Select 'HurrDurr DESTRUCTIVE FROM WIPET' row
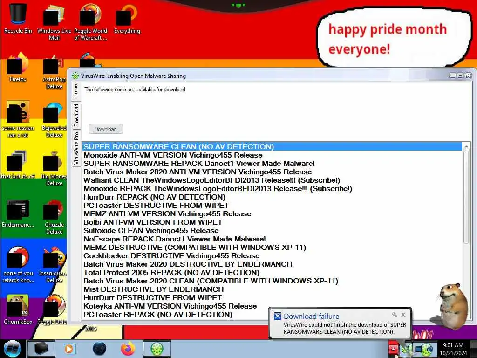Viewport: 477px width, 358px height. [x=272, y=297]
